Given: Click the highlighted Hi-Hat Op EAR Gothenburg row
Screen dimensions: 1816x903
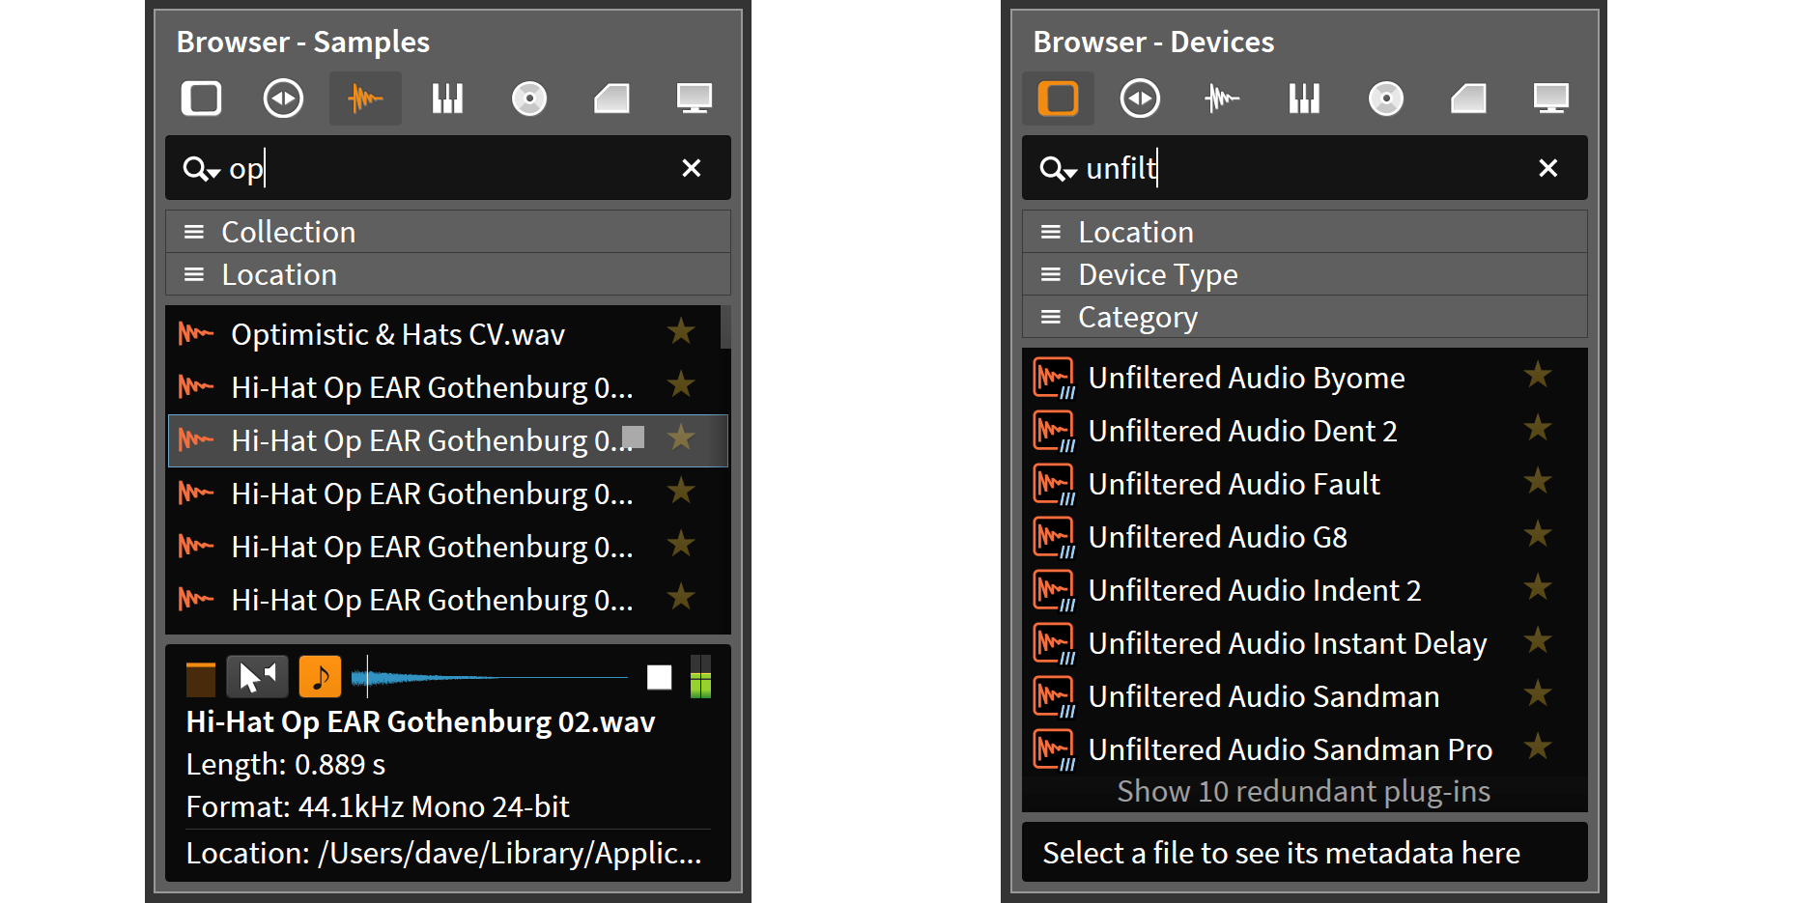Looking at the screenshot, I should click(447, 440).
